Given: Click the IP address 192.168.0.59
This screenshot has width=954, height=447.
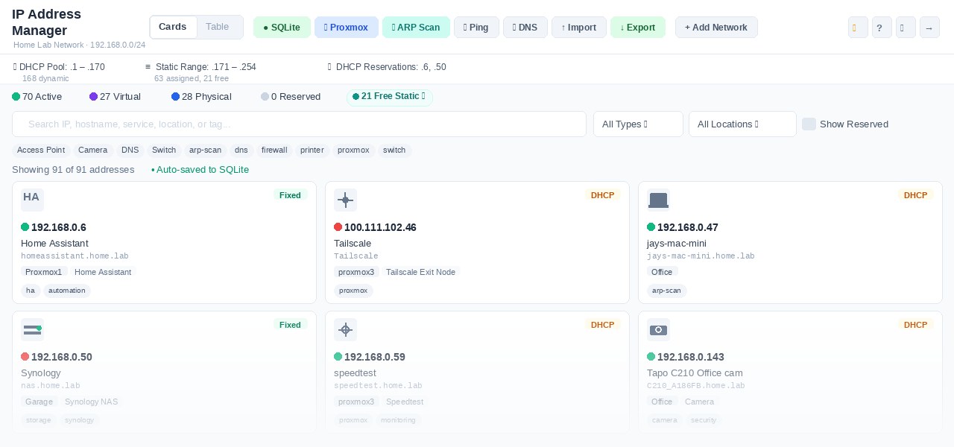Looking at the screenshot, I should [375, 357].
